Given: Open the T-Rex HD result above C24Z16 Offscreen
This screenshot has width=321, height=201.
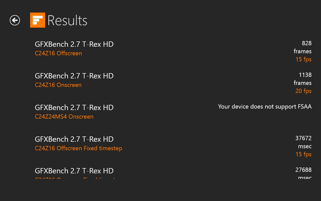Looking at the screenshot, I should tap(74, 44).
